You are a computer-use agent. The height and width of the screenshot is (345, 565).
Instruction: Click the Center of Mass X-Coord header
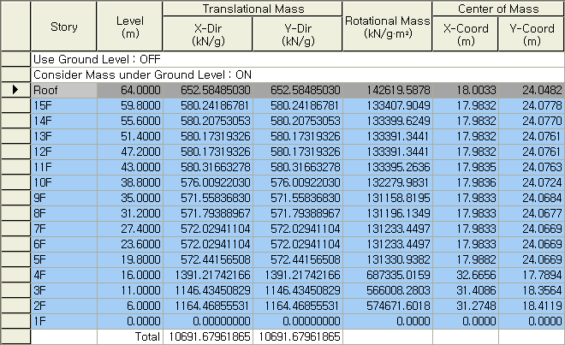[466, 34]
